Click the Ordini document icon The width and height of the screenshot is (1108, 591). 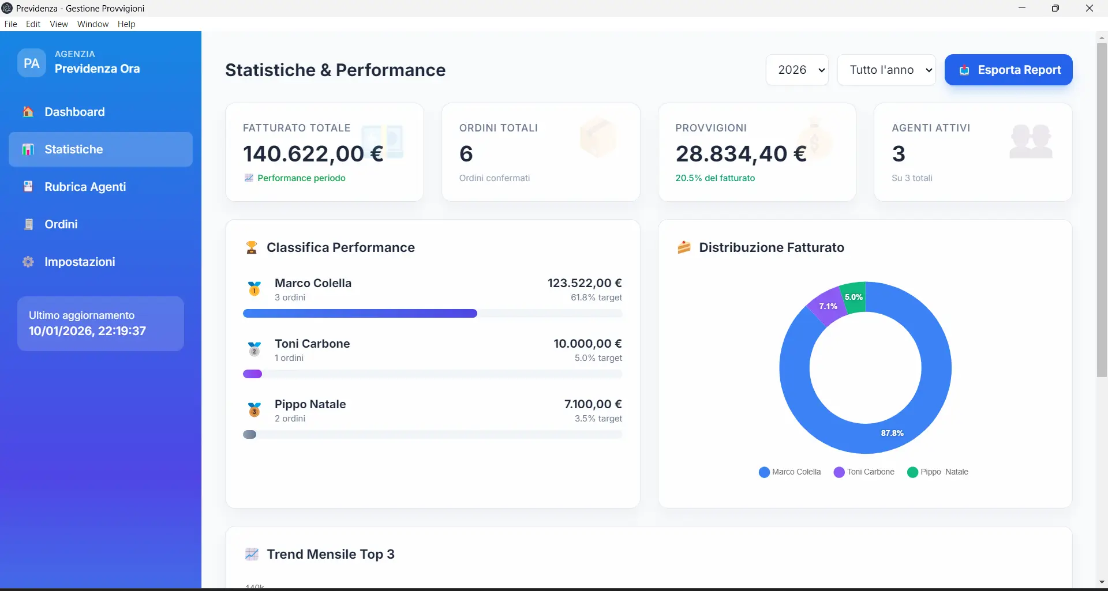click(28, 224)
